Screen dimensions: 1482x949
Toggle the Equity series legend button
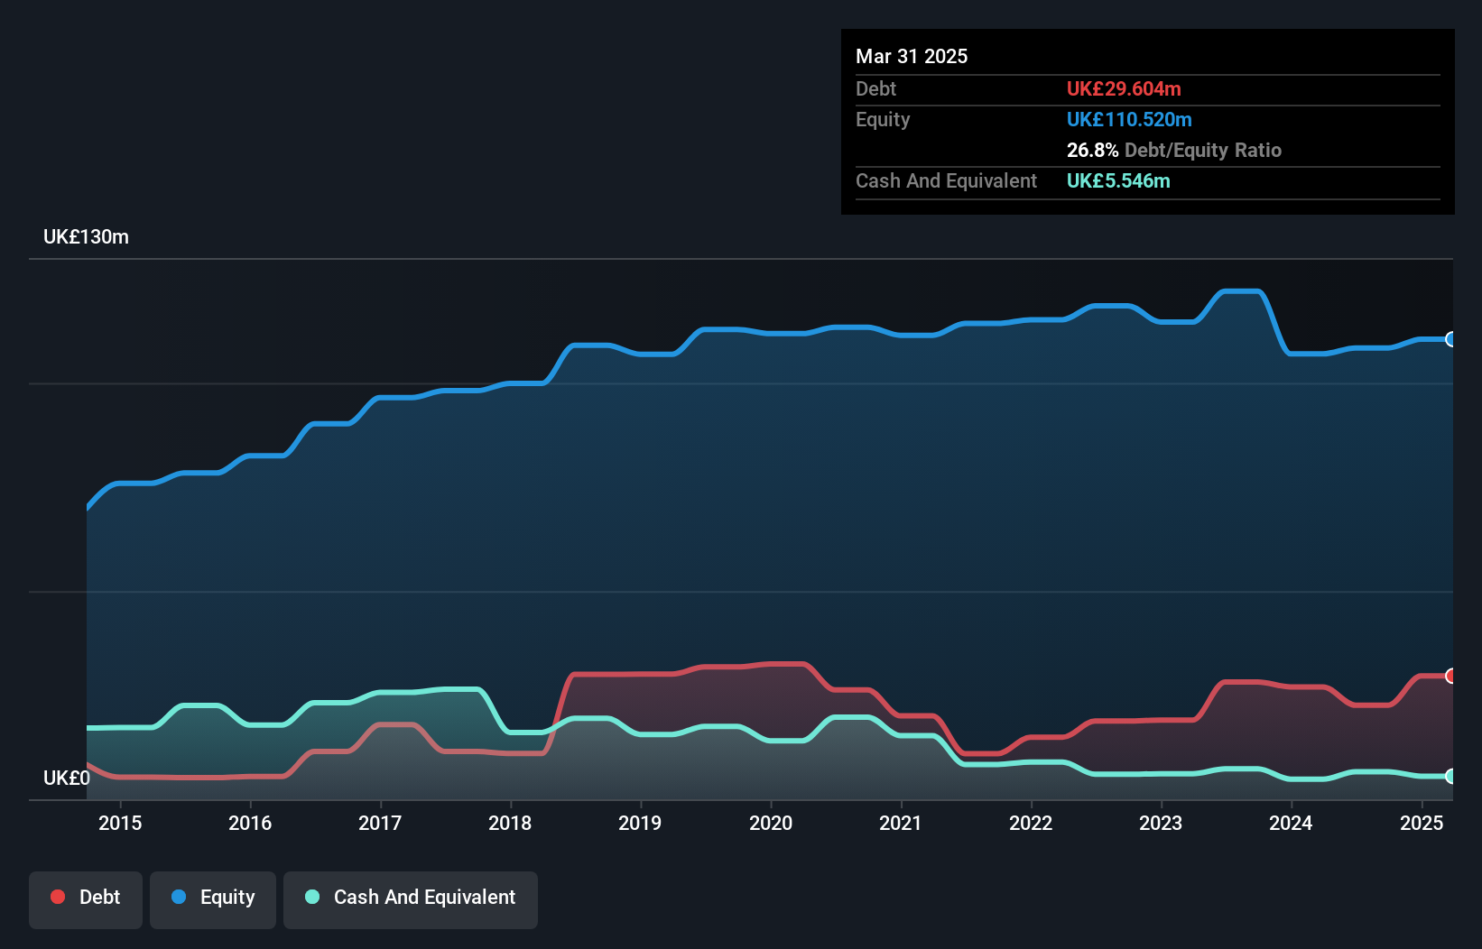(213, 898)
